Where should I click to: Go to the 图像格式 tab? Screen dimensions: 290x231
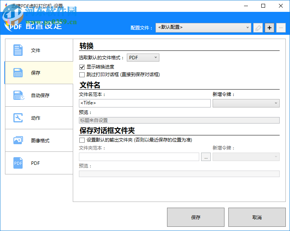[x=40, y=140]
